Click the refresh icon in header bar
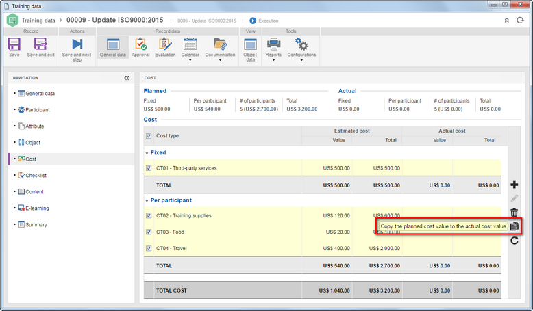 click(520, 21)
